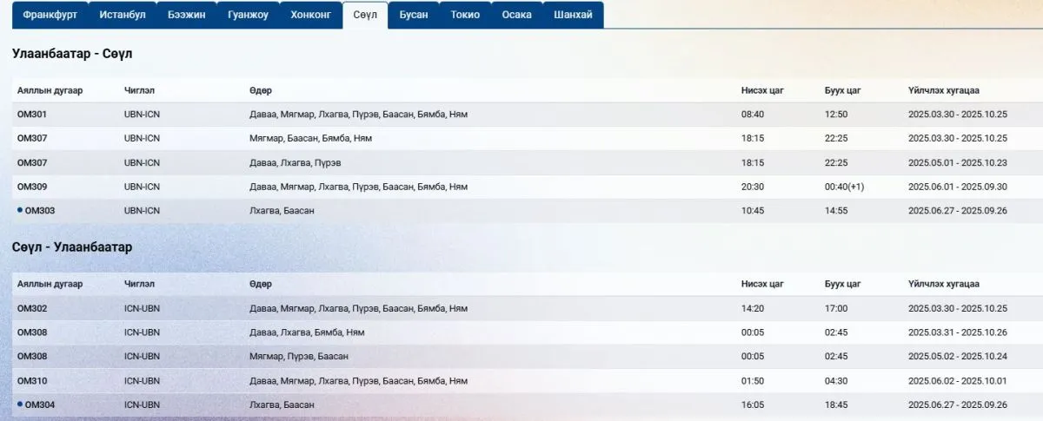Click period 2025.05.01 - 2025.10.23
The image size is (1043, 421).
957,162
